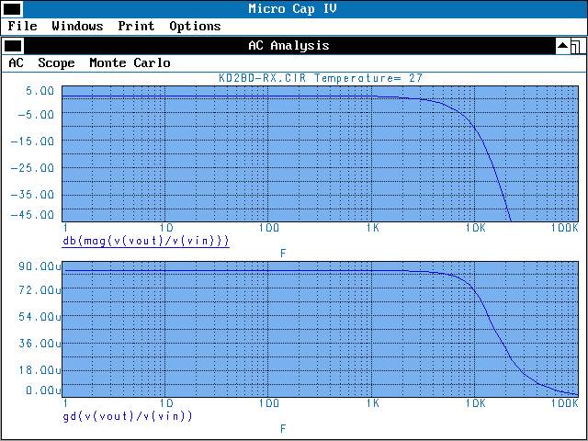Viewport: 588px width, 441px height.
Task: Click the -45.00 magnitude axis label
Action: (x=33, y=215)
